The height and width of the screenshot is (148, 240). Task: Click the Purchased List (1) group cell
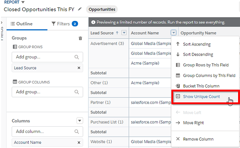click(109, 122)
